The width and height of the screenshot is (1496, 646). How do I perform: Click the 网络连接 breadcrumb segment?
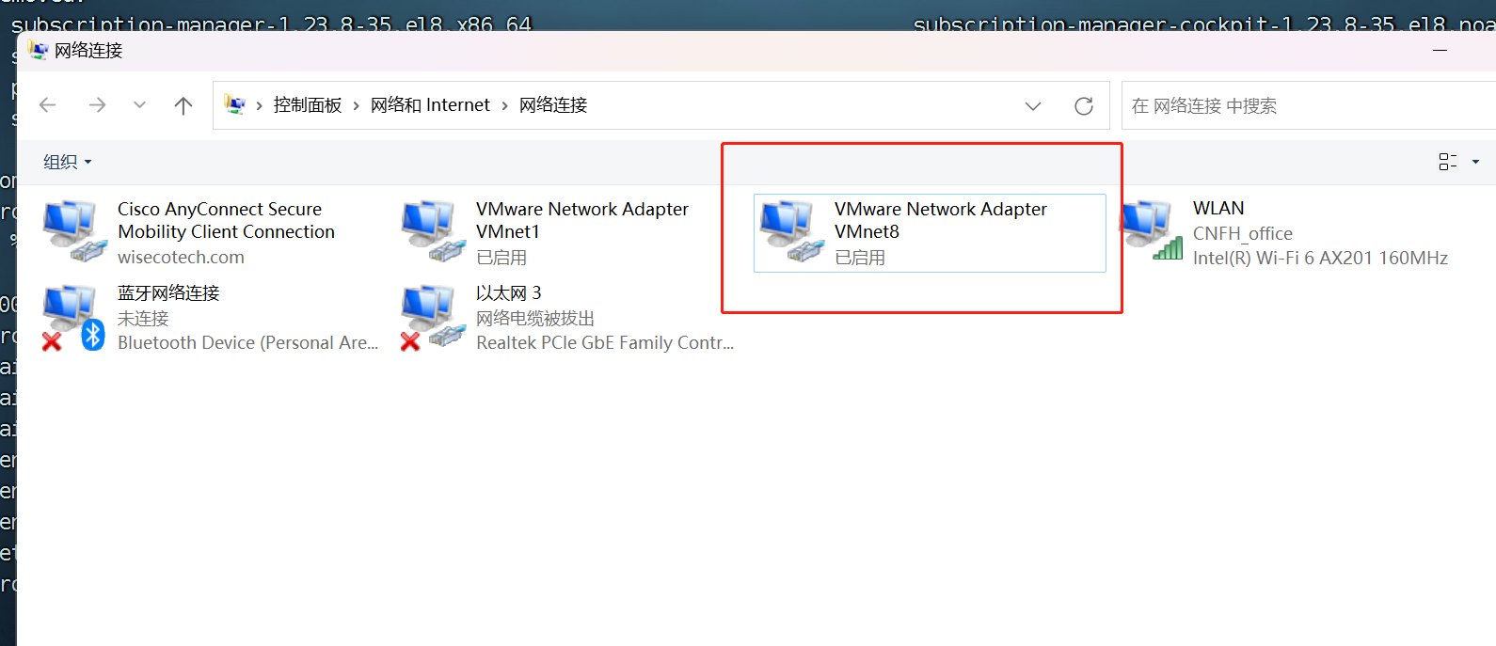(553, 105)
